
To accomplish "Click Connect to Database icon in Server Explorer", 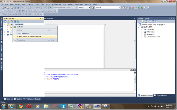I will click(12, 21).
